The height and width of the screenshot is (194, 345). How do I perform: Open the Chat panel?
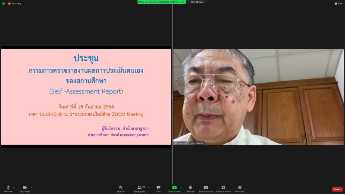[158, 189]
